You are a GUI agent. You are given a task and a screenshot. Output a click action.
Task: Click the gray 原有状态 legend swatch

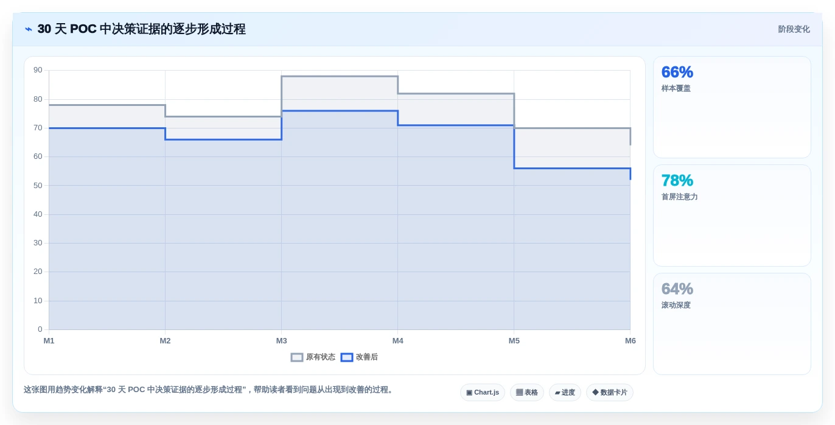click(x=297, y=357)
